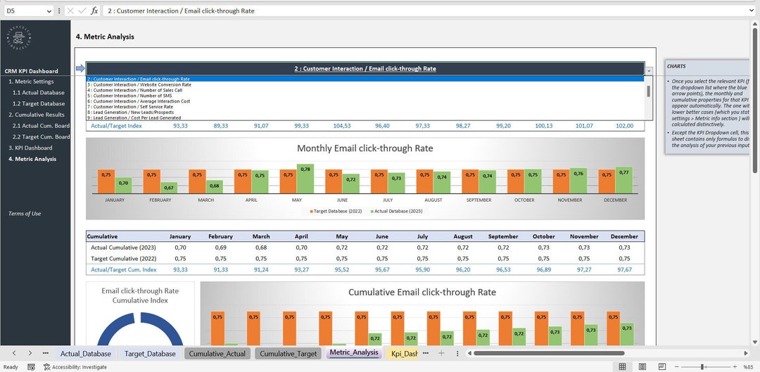Click Cumulative Email click-through Rate chart title
Image resolution: width=760 pixels, height=372 pixels.
tap(422, 292)
